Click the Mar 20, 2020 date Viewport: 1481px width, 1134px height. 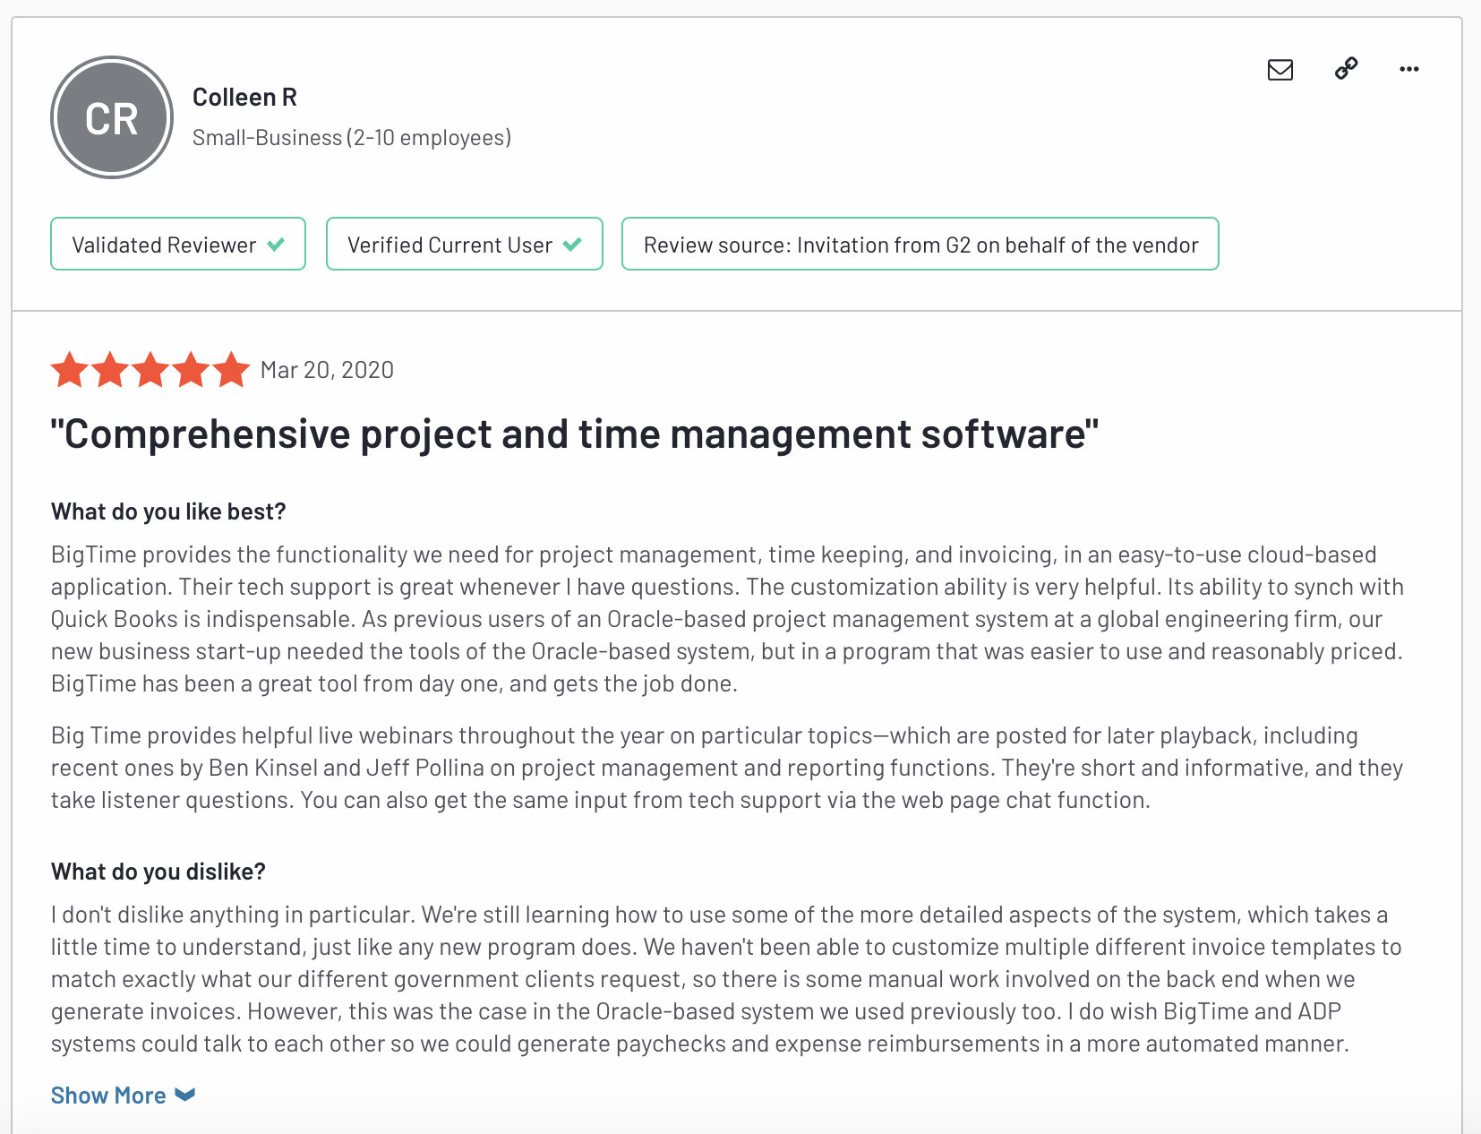click(x=327, y=370)
